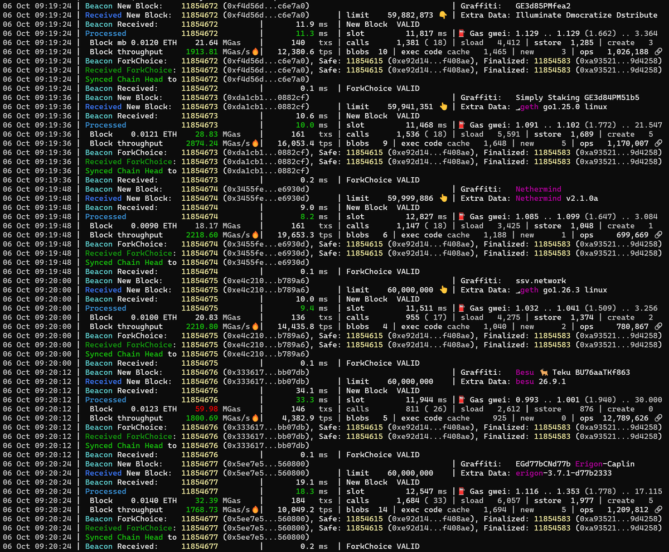Click the 8.2 ms processed time
Screen dimensions: 669x552
point(307,216)
